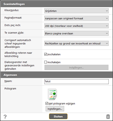Open the scheef ingevoerde afbeeldingen correction dropdown

click(76, 43)
